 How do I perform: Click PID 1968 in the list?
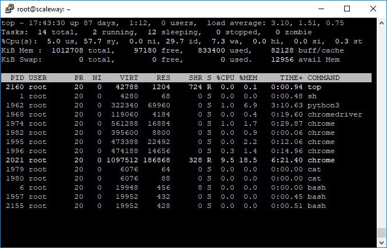pos(15,114)
